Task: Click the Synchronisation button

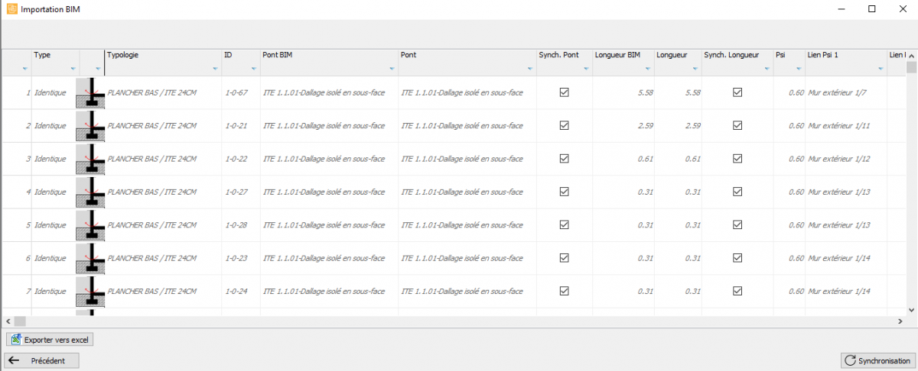Action: click(877, 360)
